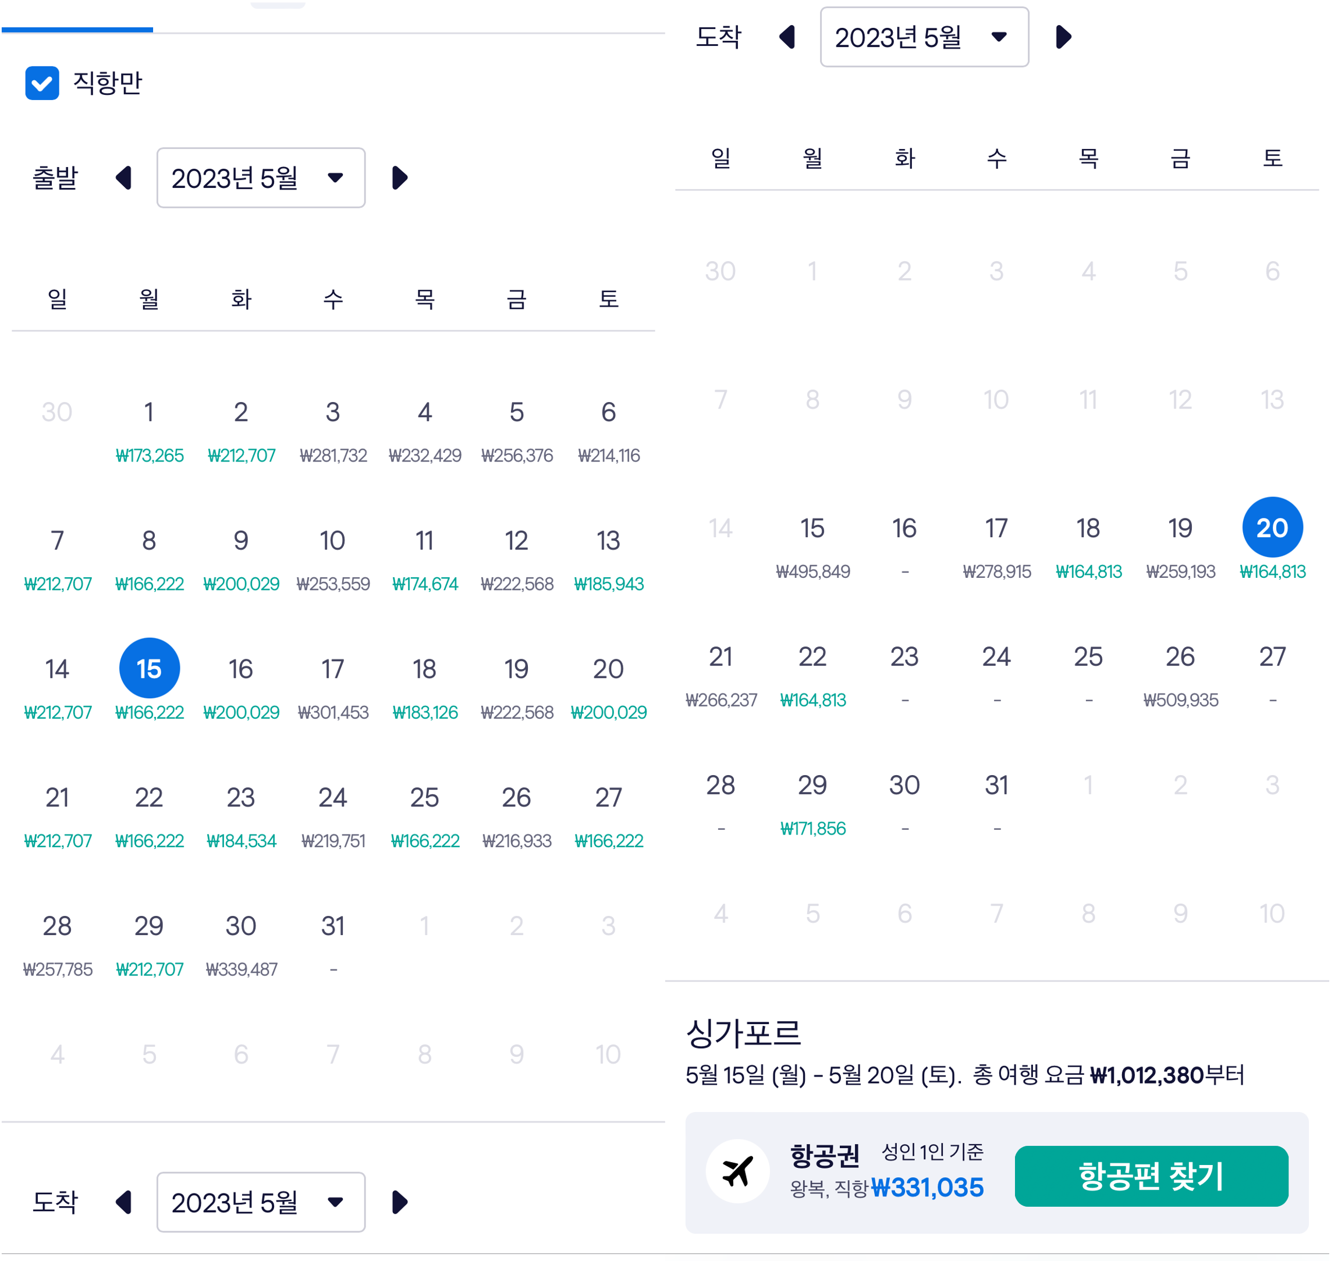Click the selected departure date 15
The height and width of the screenshot is (1261, 1331).
[x=149, y=667]
